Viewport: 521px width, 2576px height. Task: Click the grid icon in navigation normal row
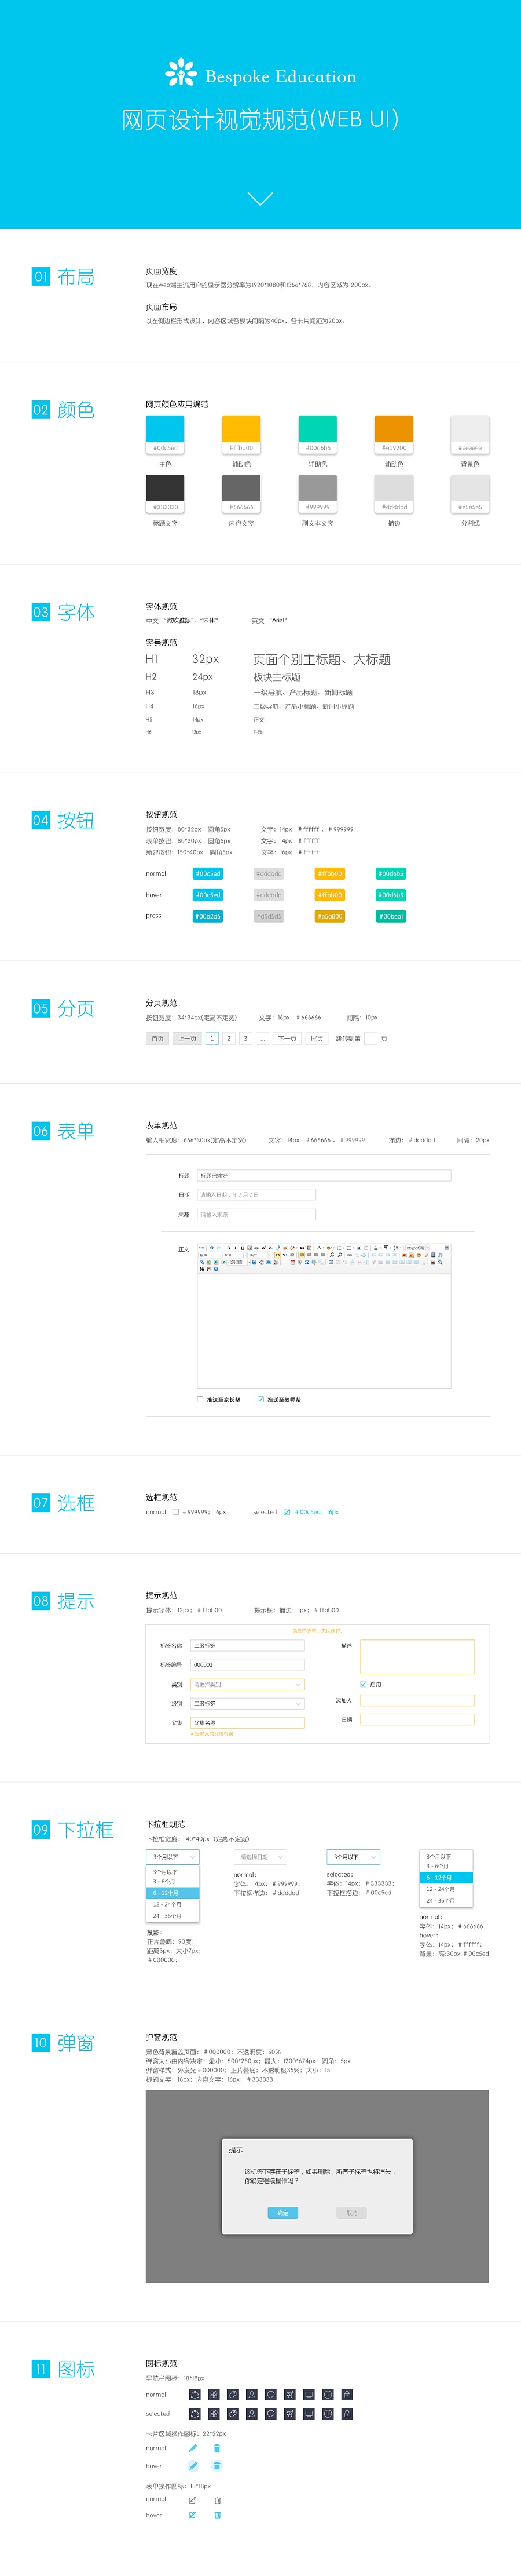(x=214, y=2395)
